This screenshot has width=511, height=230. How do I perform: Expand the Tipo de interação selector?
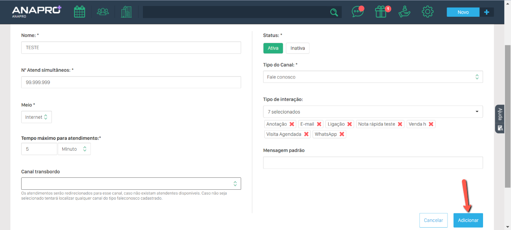[x=372, y=112]
